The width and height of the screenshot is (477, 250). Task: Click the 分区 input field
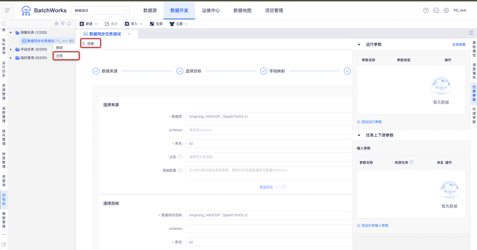[269, 157]
